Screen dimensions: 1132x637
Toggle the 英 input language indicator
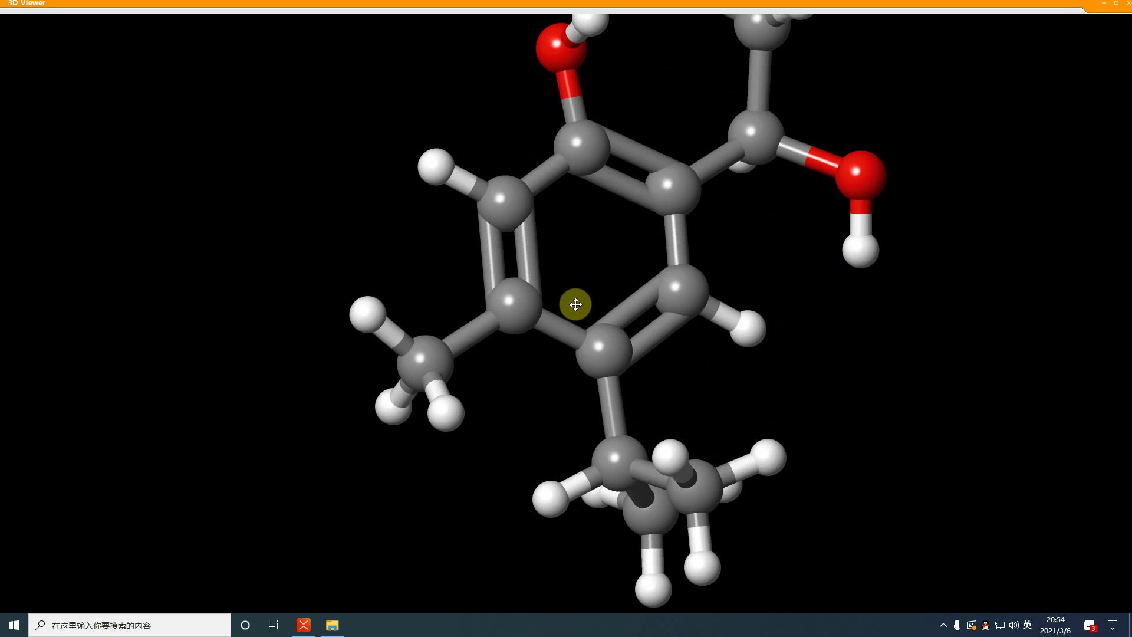pos(1027,625)
